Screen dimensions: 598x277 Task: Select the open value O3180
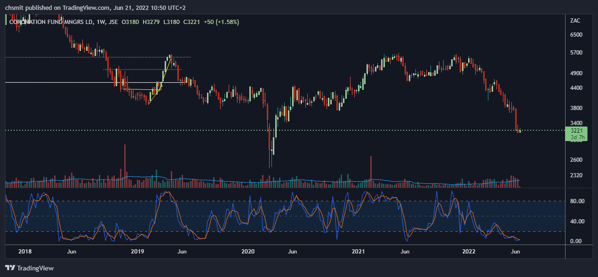tap(131, 22)
